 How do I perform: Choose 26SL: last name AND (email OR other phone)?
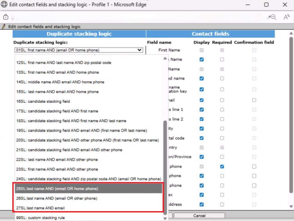pyautogui.click(x=57, y=198)
